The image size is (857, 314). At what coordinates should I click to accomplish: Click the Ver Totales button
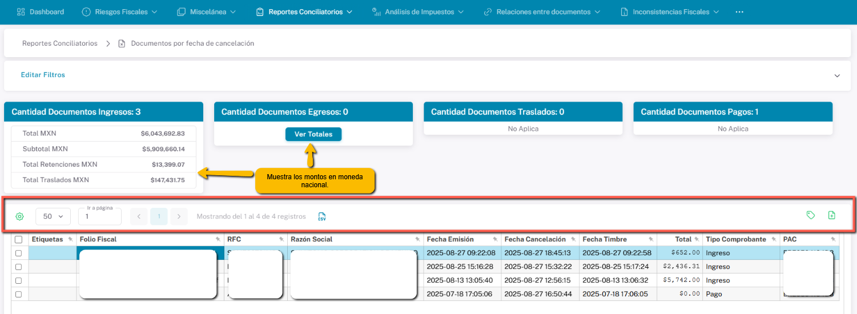tap(313, 134)
